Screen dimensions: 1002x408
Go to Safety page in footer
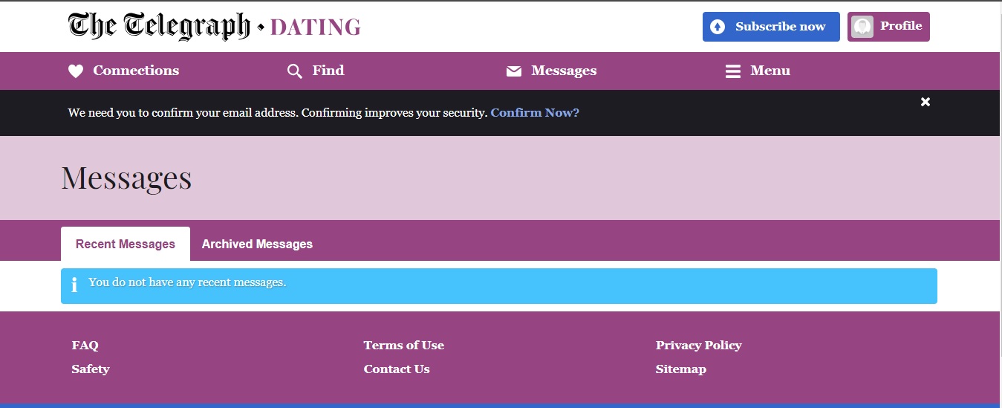[x=91, y=369]
